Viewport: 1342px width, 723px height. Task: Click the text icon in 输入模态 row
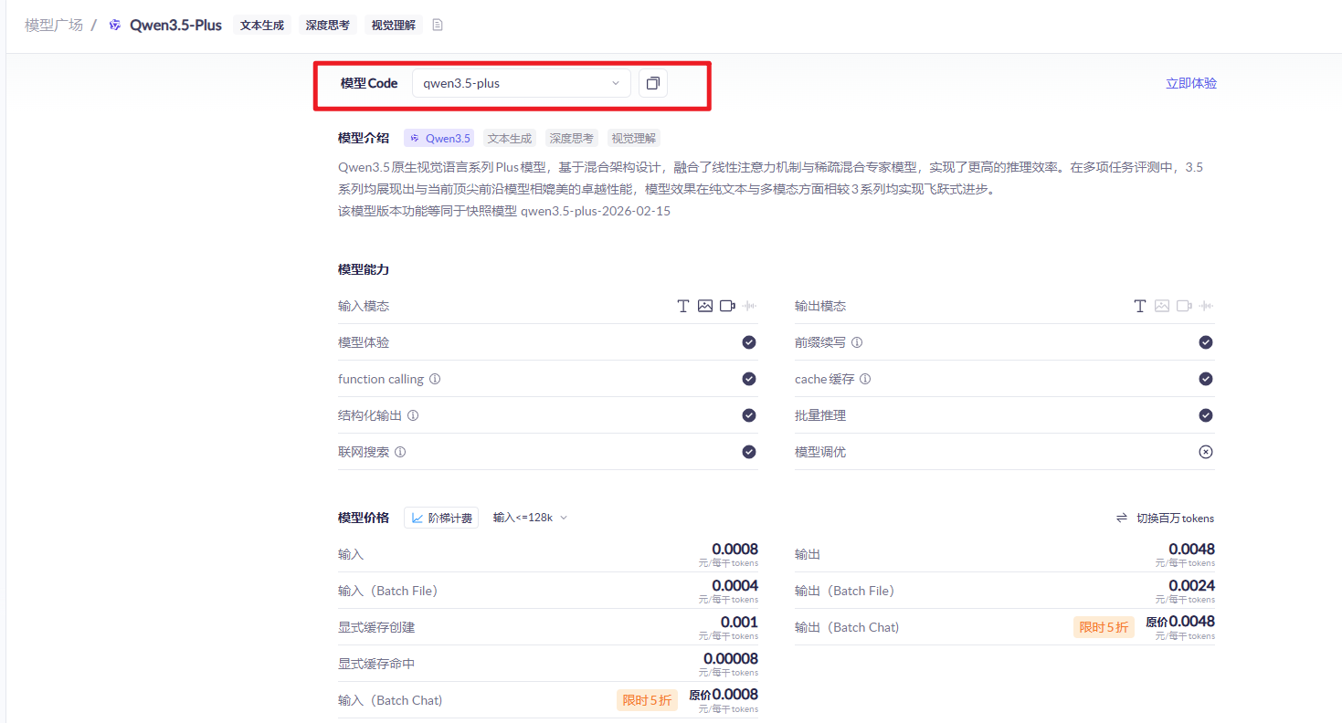[682, 306]
